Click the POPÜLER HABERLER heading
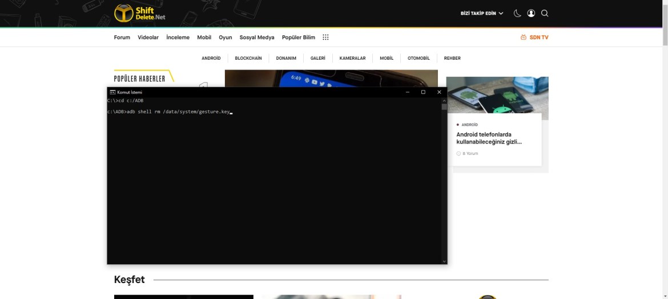668x299 pixels. click(x=139, y=79)
